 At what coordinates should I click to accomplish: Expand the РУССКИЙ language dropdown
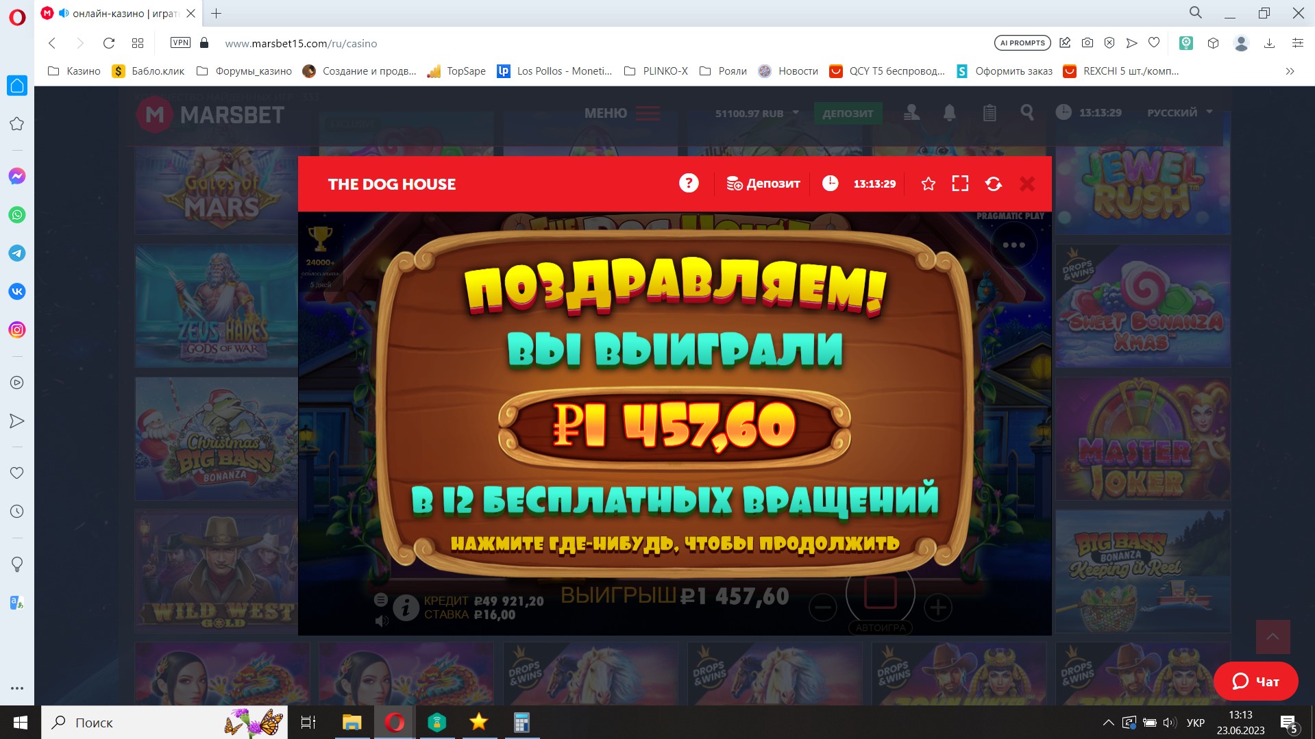[x=1180, y=112]
